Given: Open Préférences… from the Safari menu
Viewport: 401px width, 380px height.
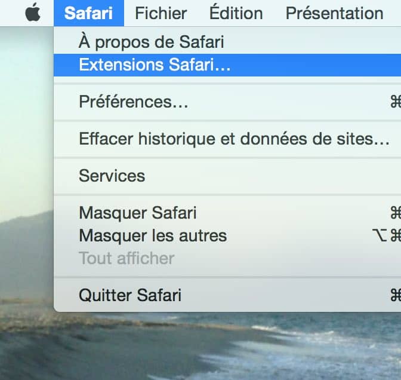Looking at the screenshot, I should [x=227, y=102].
